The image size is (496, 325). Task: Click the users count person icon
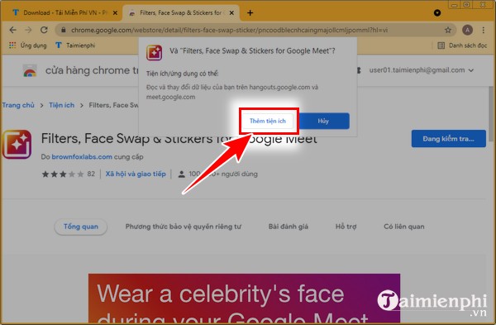tap(182, 174)
